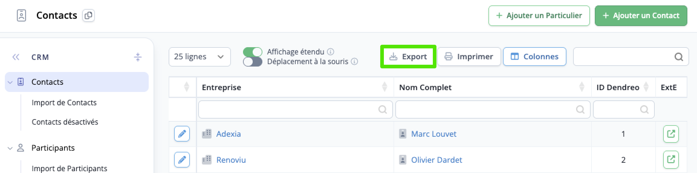
Task: Open Import de Contacts in sidebar
Action: click(x=64, y=103)
